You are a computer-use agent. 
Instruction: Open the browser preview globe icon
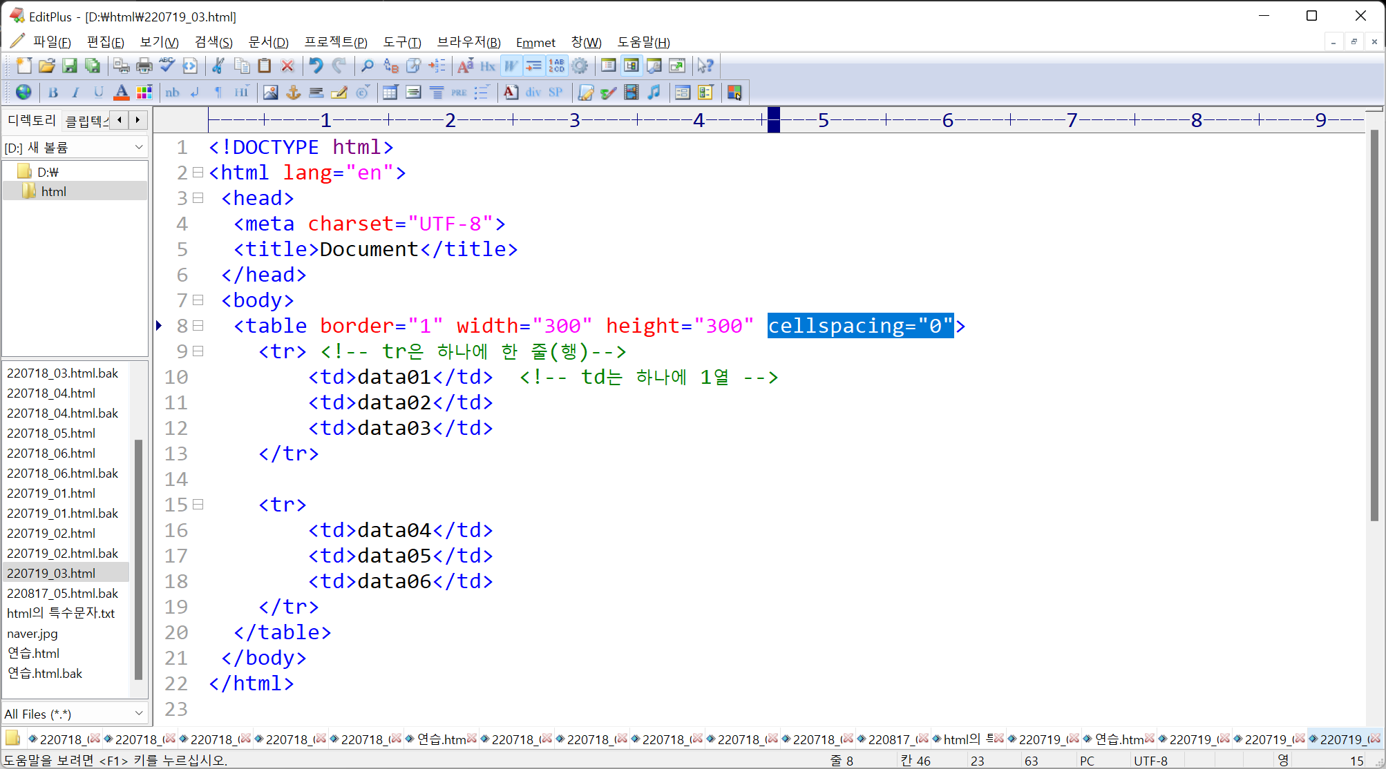click(23, 93)
